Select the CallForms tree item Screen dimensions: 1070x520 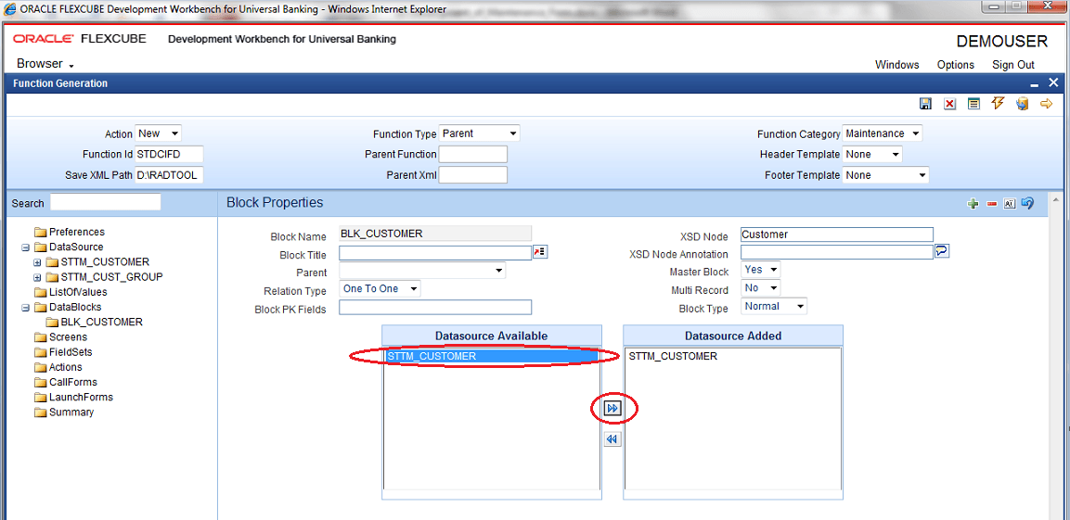click(73, 382)
